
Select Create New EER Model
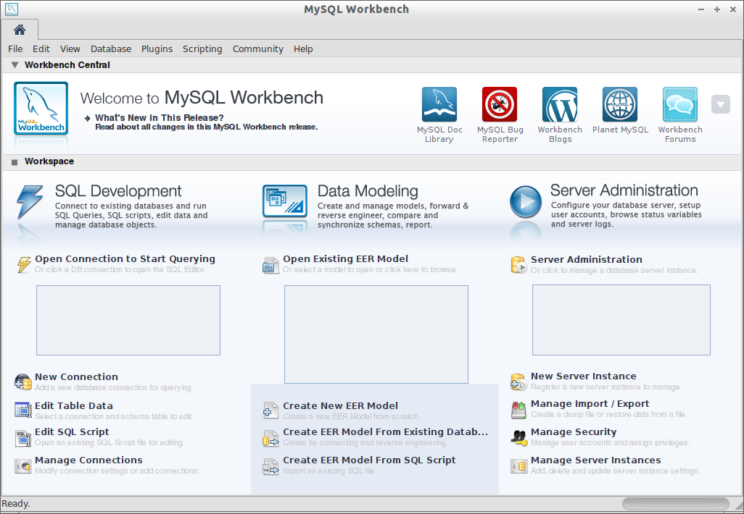(340, 405)
